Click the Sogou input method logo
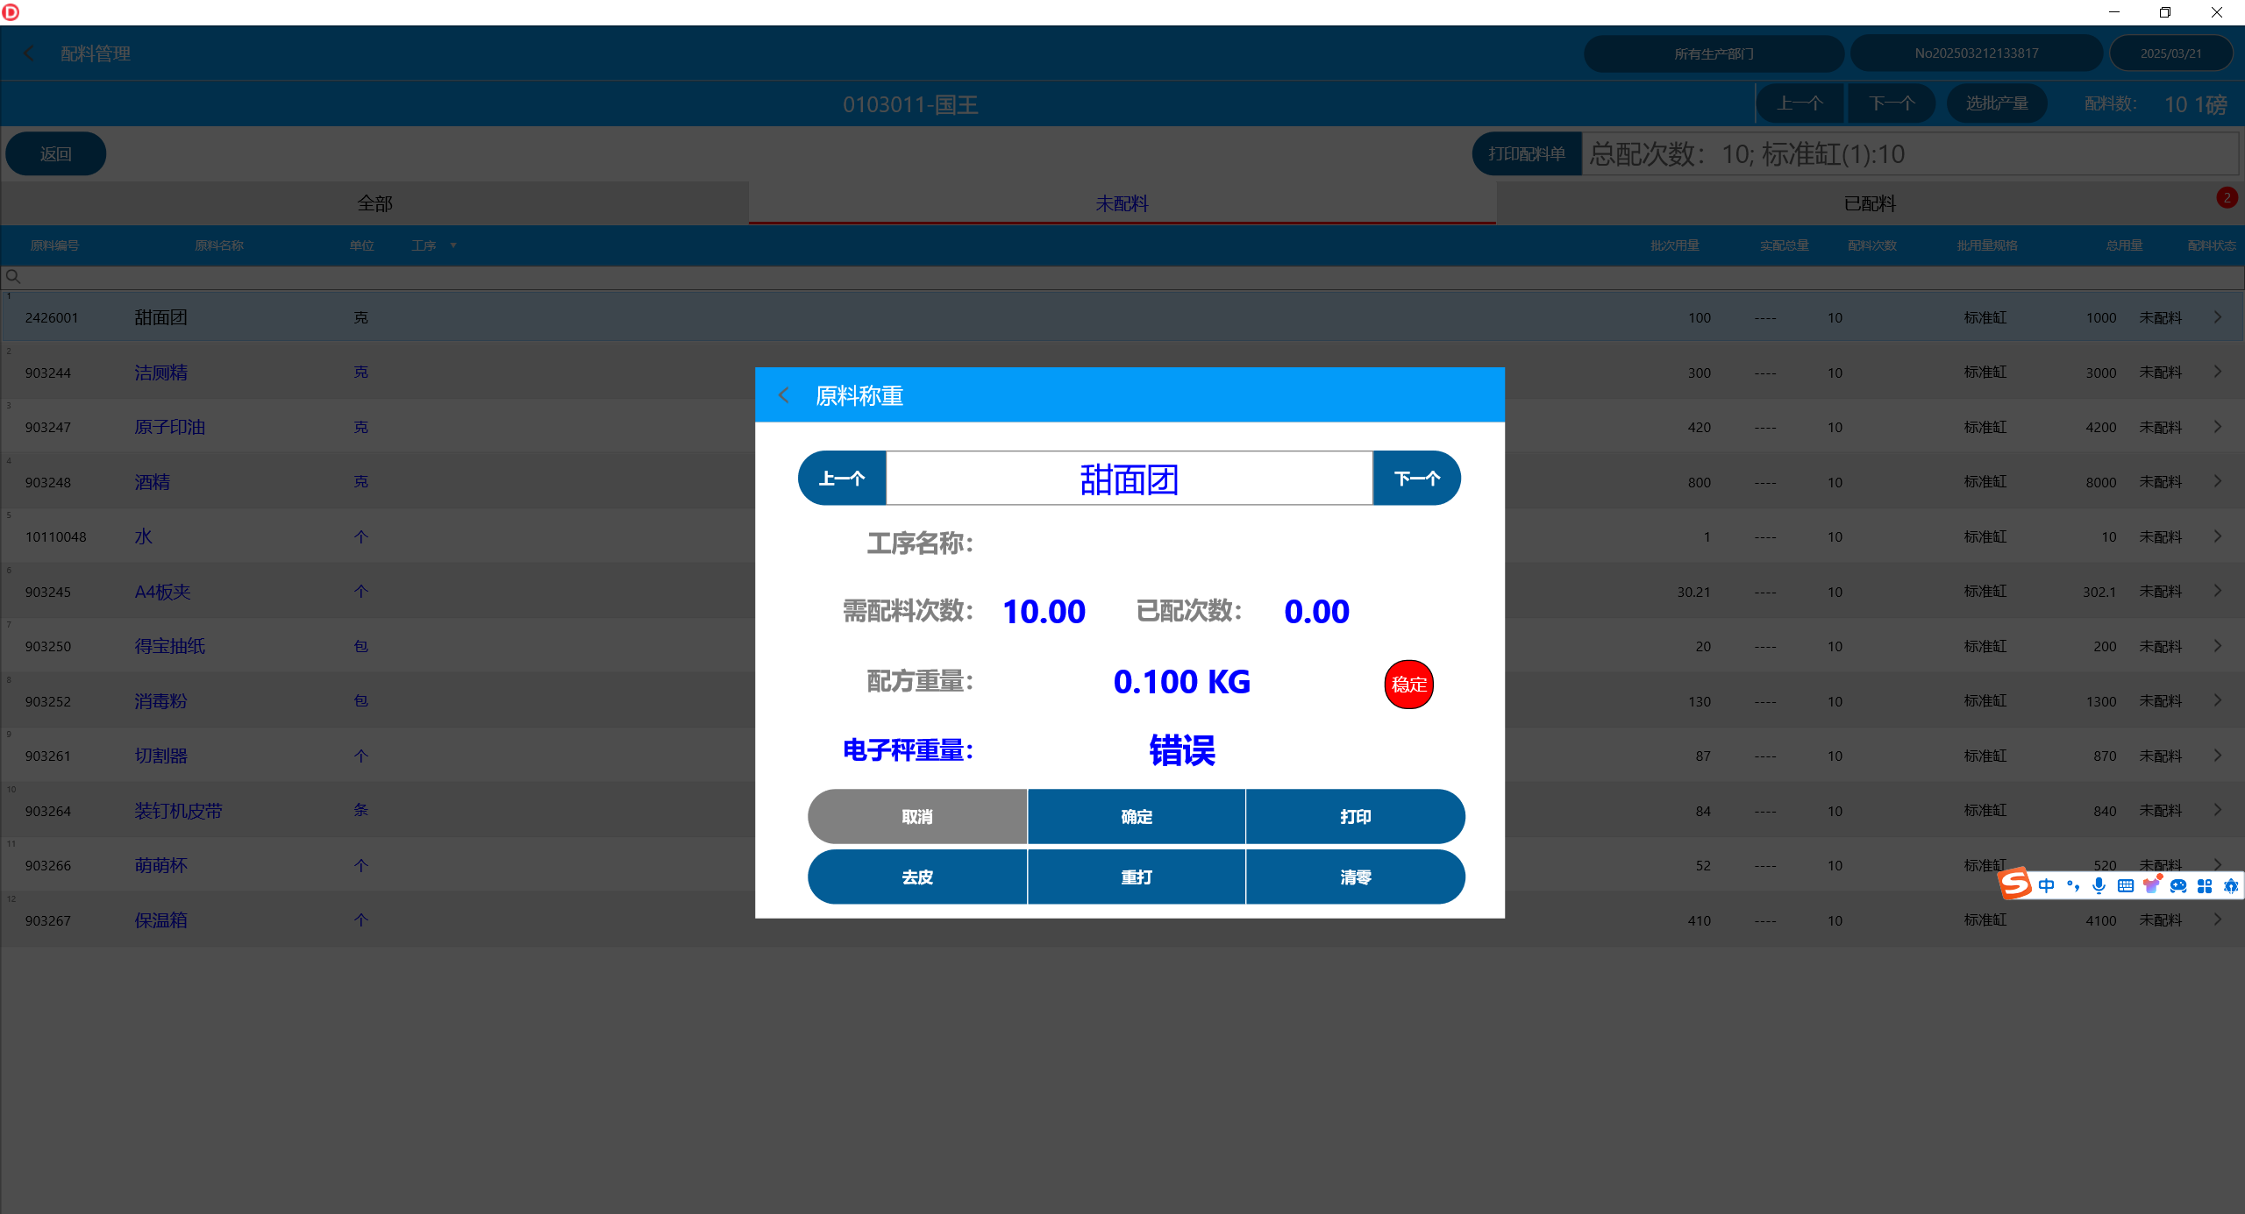The image size is (2245, 1214). coord(2014,884)
